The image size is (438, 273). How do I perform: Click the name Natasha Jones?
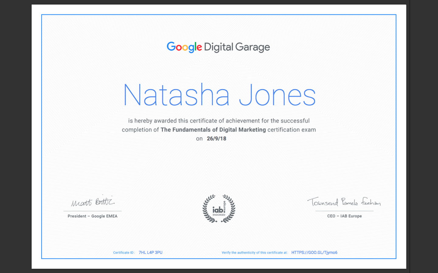(x=219, y=95)
